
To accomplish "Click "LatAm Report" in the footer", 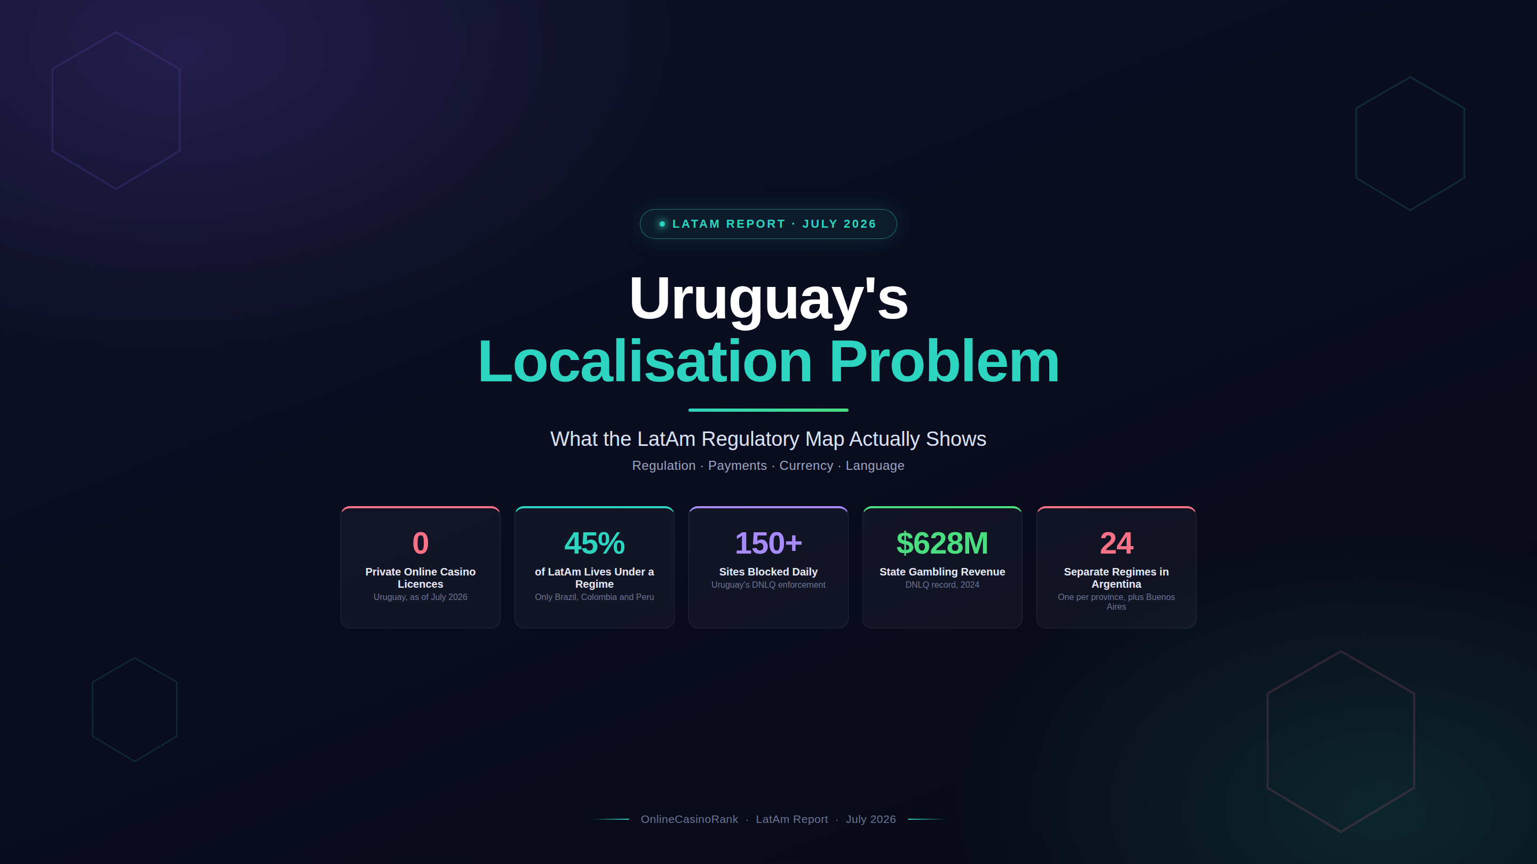I will (792, 819).
